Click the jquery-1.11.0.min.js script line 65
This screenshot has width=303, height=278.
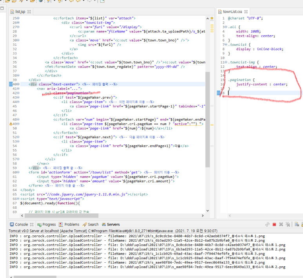tap(84, 195)
